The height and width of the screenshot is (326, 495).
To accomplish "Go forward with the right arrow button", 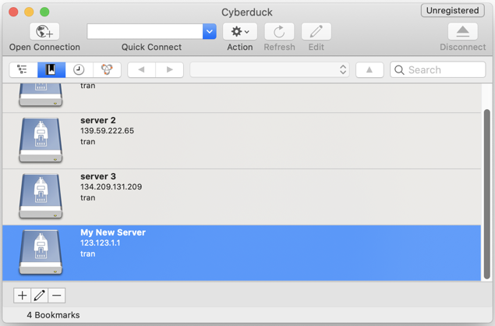I will point(169,69).
